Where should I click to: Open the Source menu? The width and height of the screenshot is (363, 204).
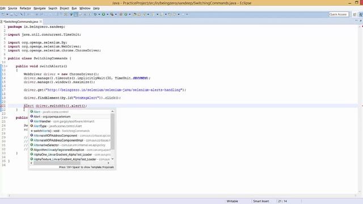click(x=12, y=8)
